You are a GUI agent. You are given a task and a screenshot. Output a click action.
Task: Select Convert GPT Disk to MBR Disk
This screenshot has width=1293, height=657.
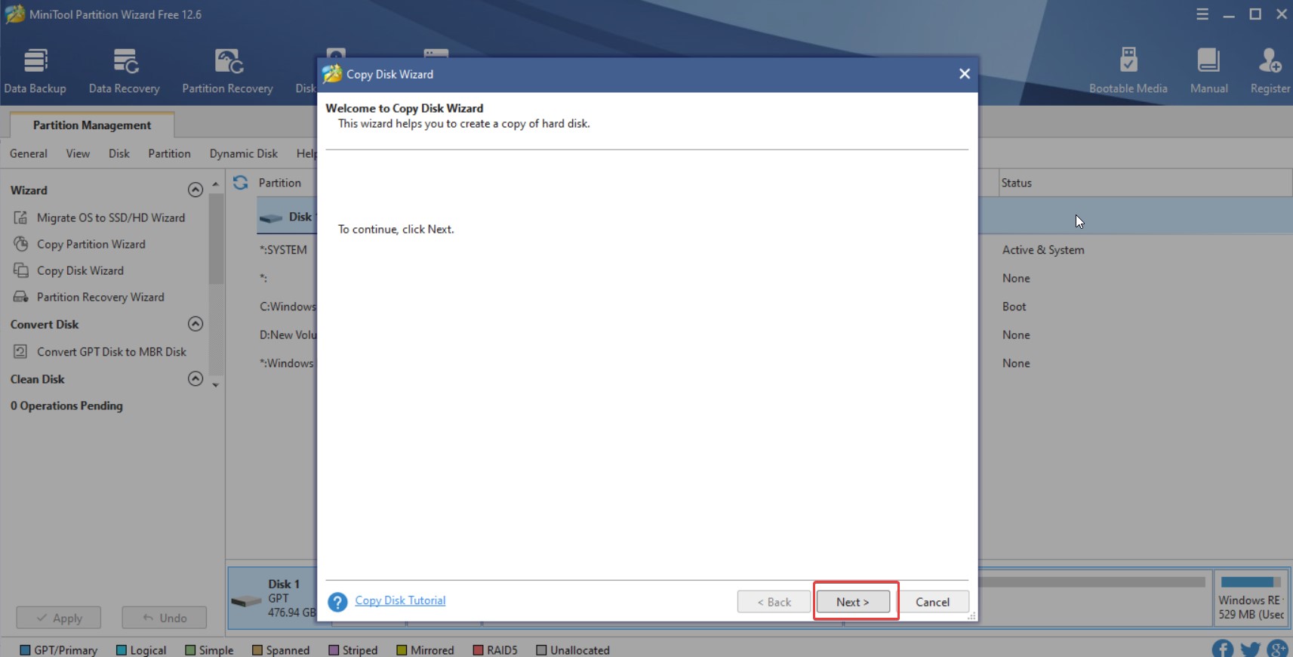pyautogui.click(x=100, y=352)
